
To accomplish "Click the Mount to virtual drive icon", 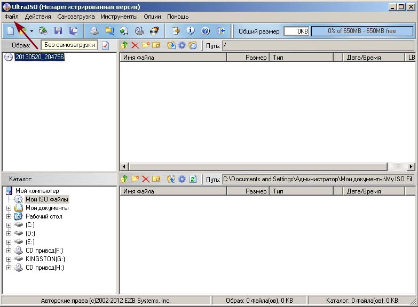I will click(139, 31).
